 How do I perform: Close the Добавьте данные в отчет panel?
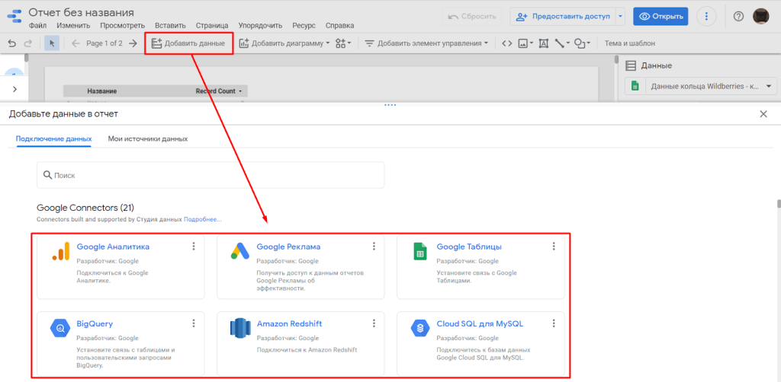[x=763, y=114]
